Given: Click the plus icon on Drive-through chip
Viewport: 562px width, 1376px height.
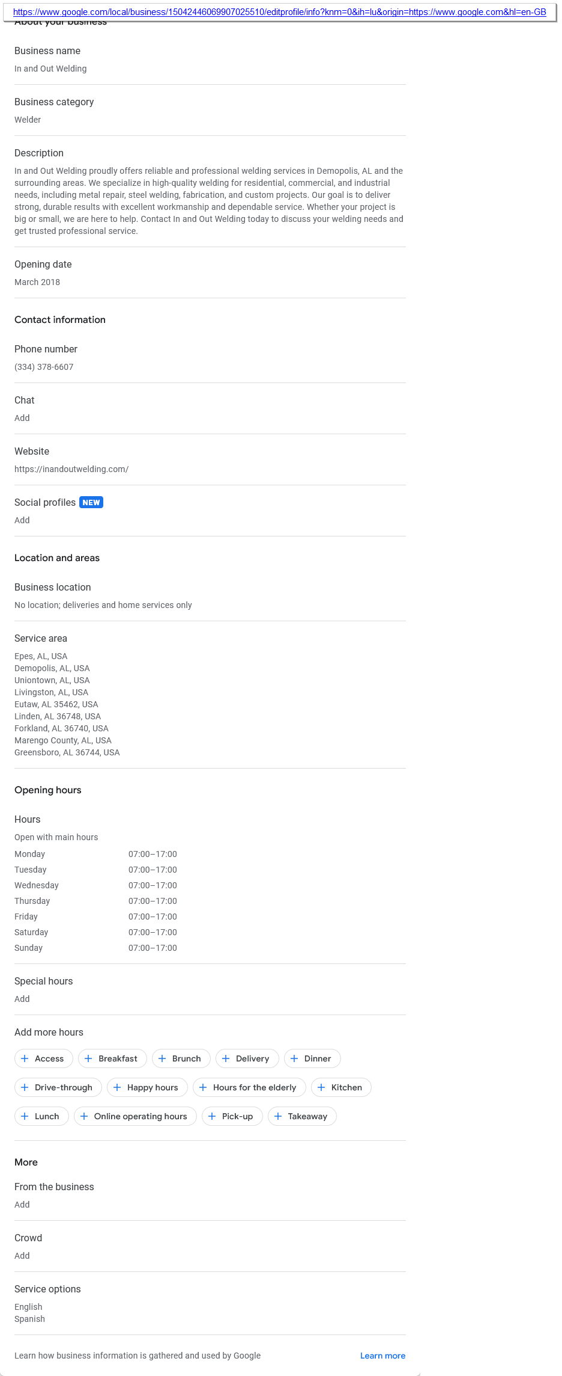Looking at the screenshot, I should point(25,1087).
